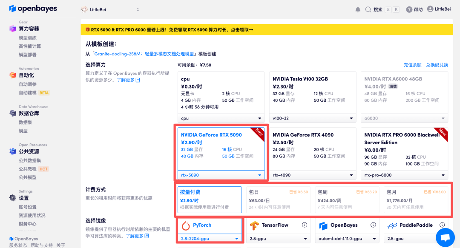
Task: Choose 包日 daily billing option
Action: point(278,200)
